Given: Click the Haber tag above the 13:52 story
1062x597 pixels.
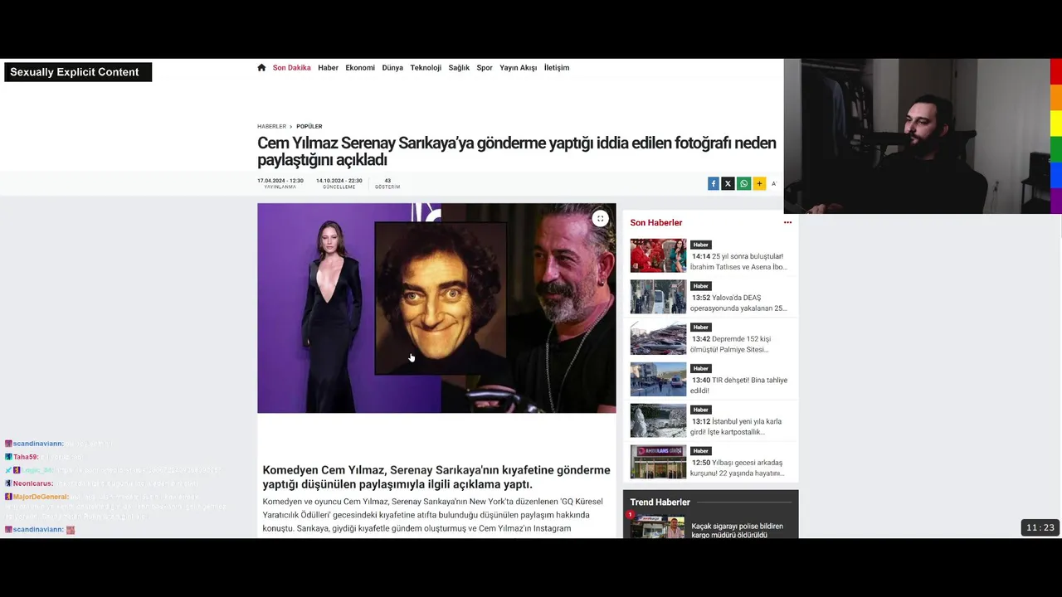Looking at the screenshot, I should tap(701, 286).
